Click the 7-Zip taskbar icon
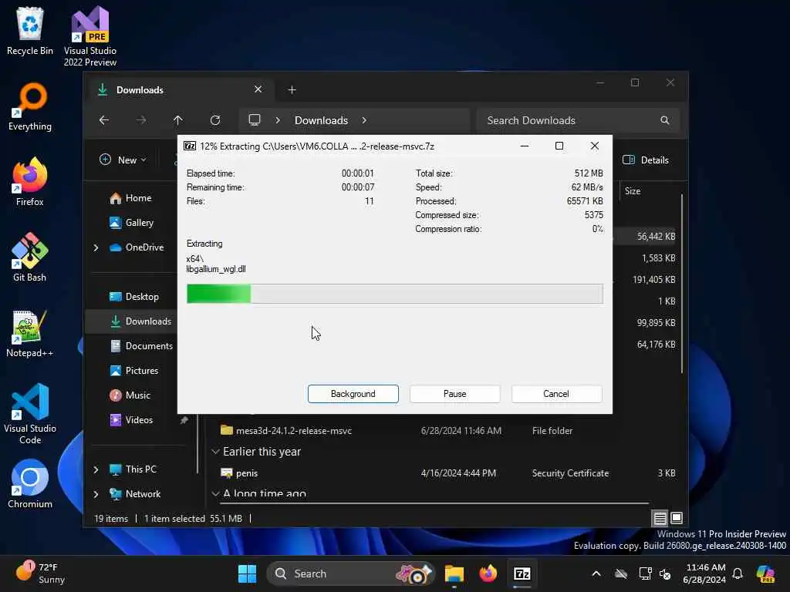The image size is (790, 592). click(x=522, y=573)
